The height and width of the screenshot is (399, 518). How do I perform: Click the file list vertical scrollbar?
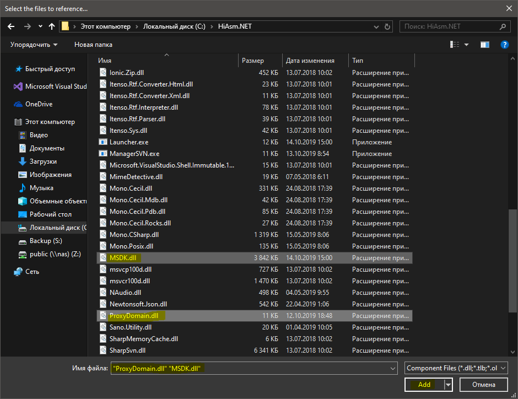pyautogui.click(x=512, y=231)
